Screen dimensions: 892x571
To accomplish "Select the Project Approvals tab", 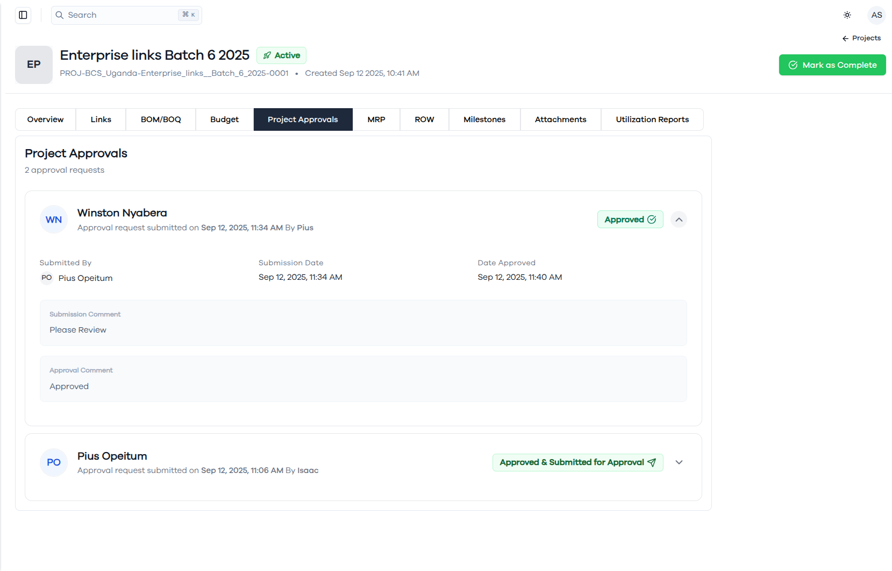I will 303,119.
